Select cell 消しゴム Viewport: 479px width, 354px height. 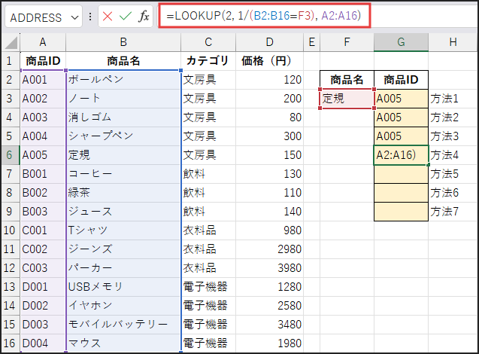click(123, 117)
